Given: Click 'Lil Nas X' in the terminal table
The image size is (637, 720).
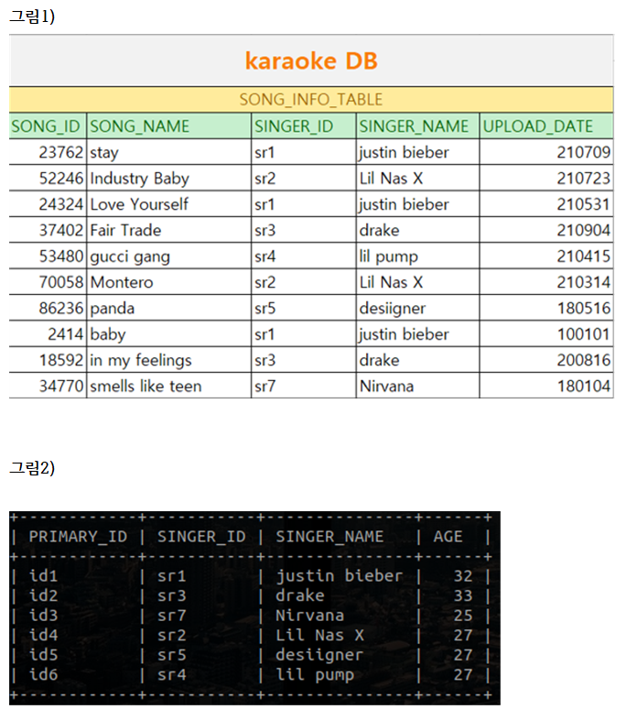Looking at the screenshot, I should pyautogui.click(x=320, y=635).
